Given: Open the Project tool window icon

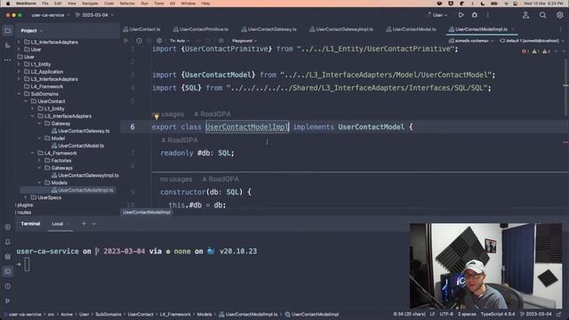Looking at the screenshot, I should point(8,31).
